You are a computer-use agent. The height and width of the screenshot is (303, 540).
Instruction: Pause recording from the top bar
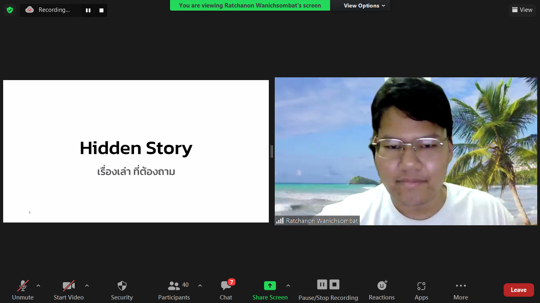pos(88,10)
